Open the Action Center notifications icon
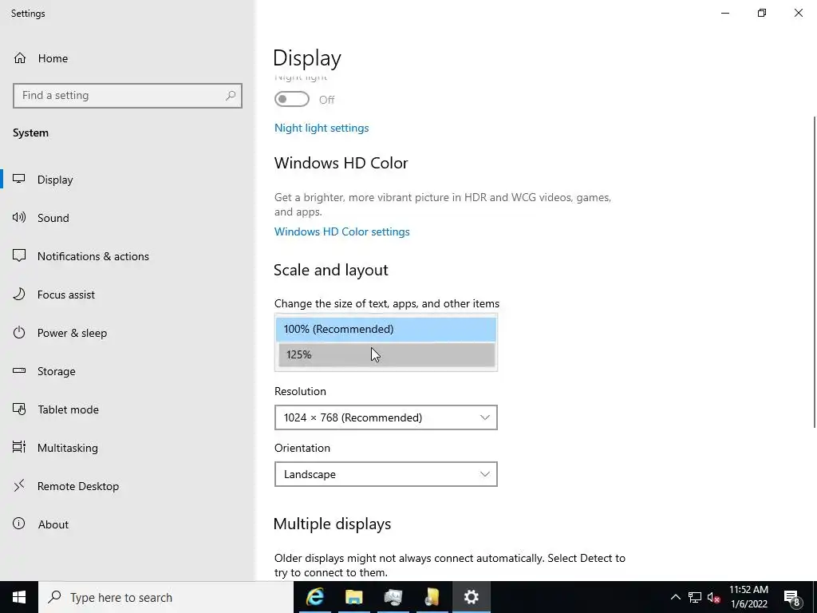817x613 pixels. click(x=792, y=597)
